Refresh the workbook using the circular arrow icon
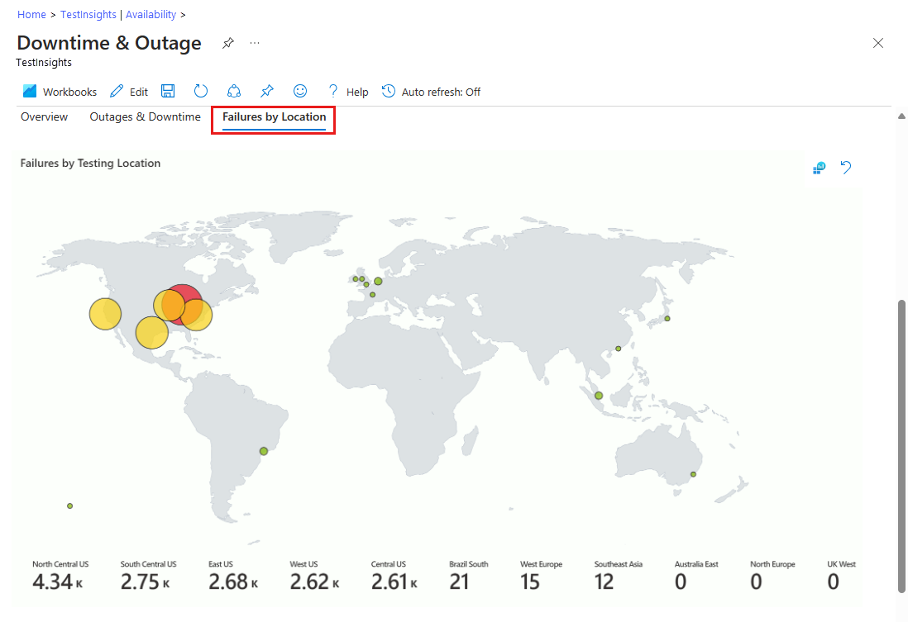908x622 pixels. point(201,92)
